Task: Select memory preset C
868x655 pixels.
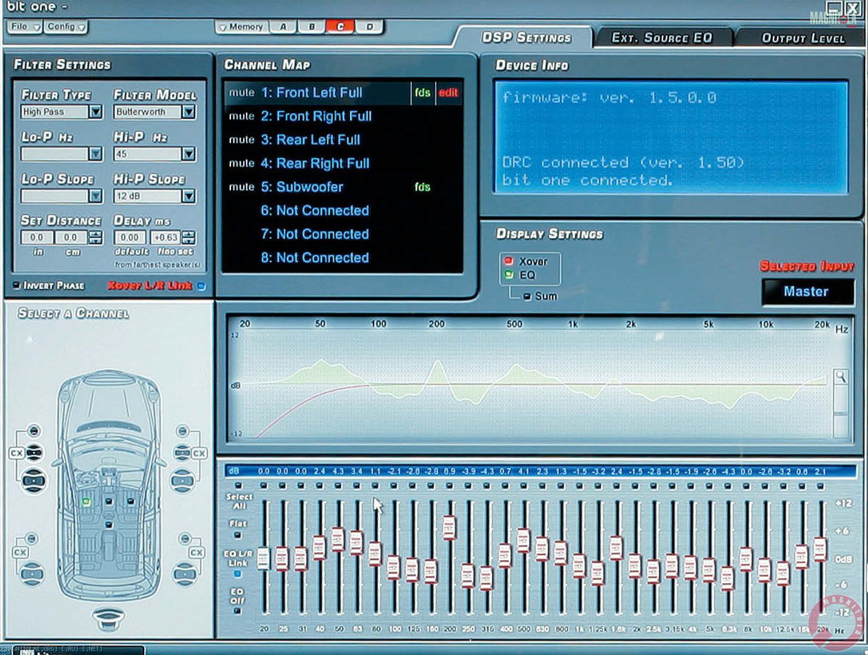Action: [x=340, y=27]
